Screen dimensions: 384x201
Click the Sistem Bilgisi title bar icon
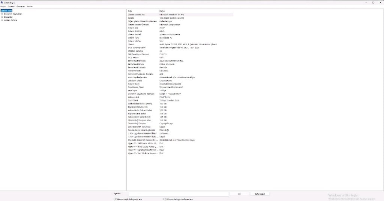pos(2,3)
